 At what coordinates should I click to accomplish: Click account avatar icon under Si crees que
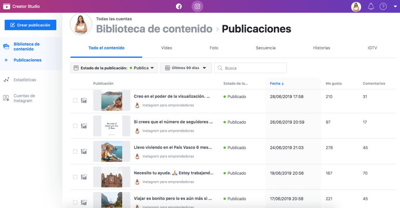pos(137,131)
